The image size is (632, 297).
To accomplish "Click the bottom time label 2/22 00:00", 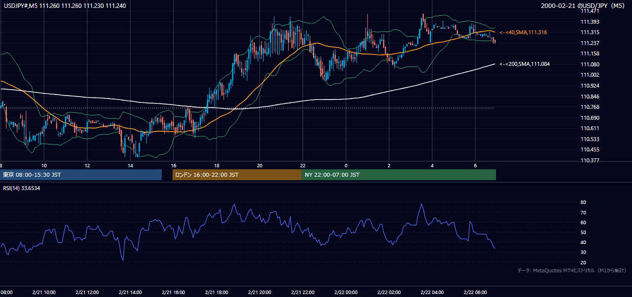I will coord(346,292).
